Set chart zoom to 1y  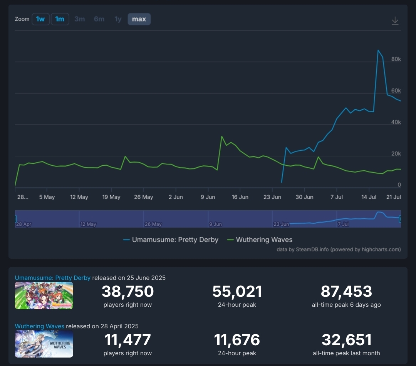pyautogui.click(x=118, y=19)
